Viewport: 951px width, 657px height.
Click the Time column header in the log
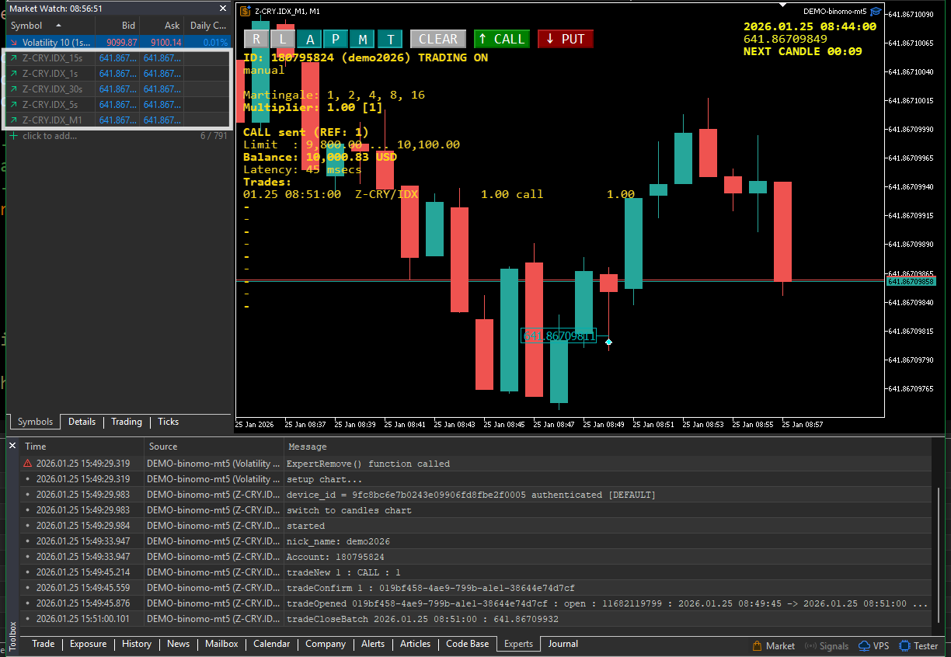point(82,447)
